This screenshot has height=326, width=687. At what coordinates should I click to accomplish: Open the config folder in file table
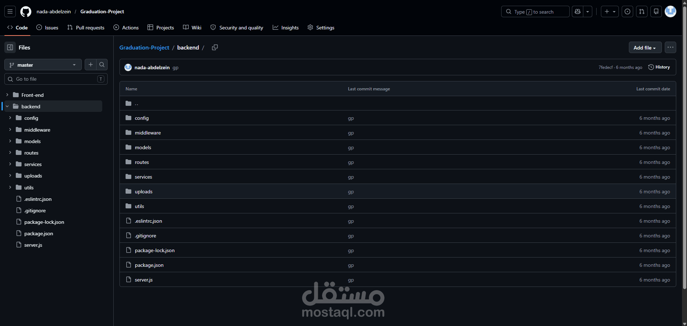(142, 118)
